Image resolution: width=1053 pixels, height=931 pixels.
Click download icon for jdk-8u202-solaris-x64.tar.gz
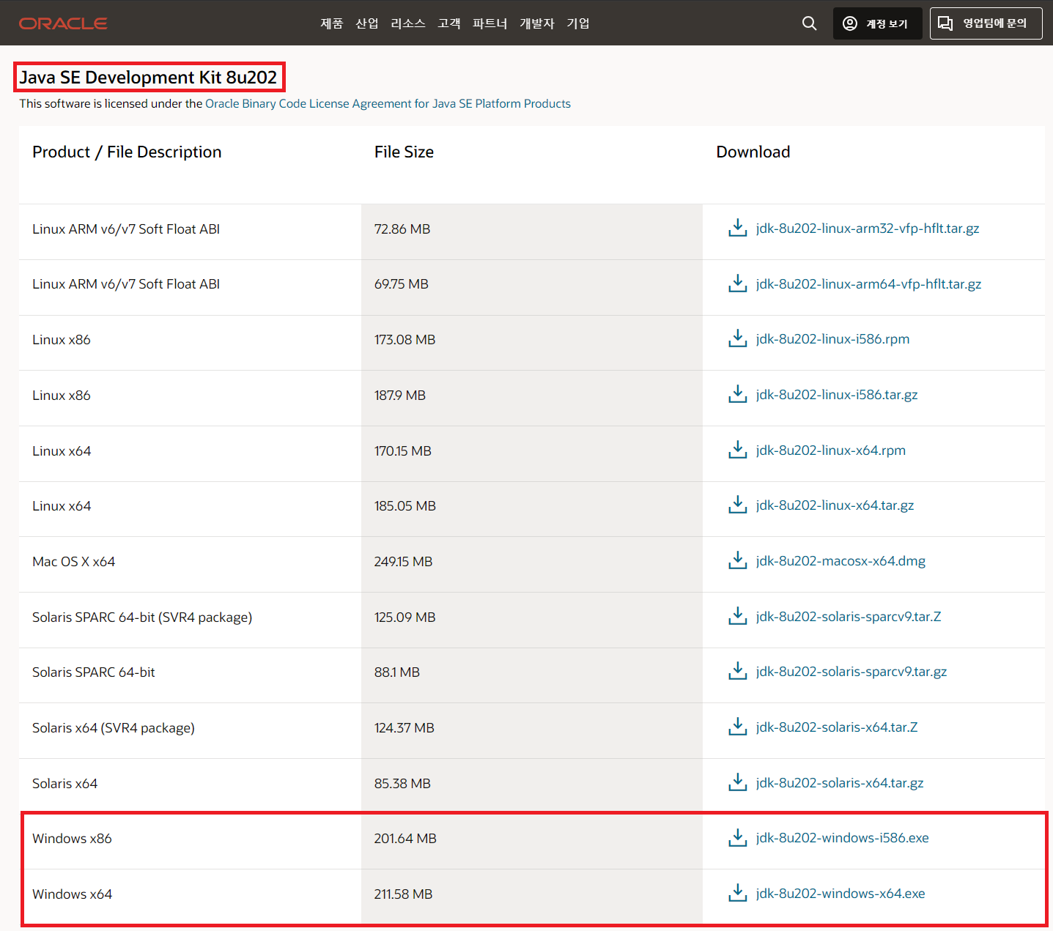tap(737, 782)
